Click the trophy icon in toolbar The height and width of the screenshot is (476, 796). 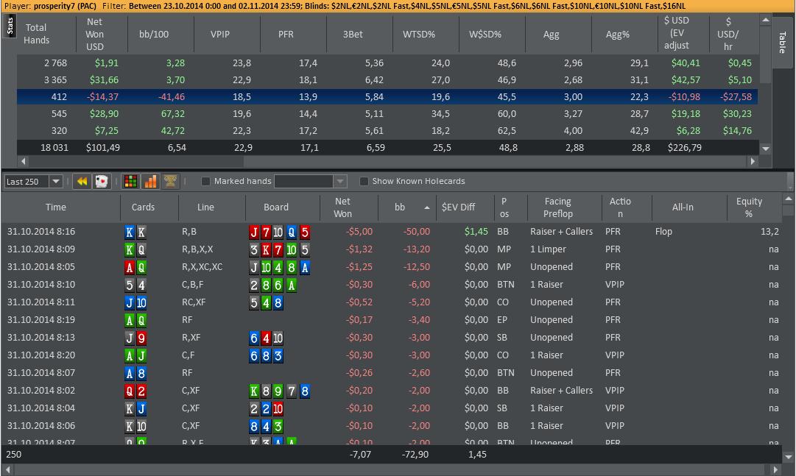coord(170,181)
